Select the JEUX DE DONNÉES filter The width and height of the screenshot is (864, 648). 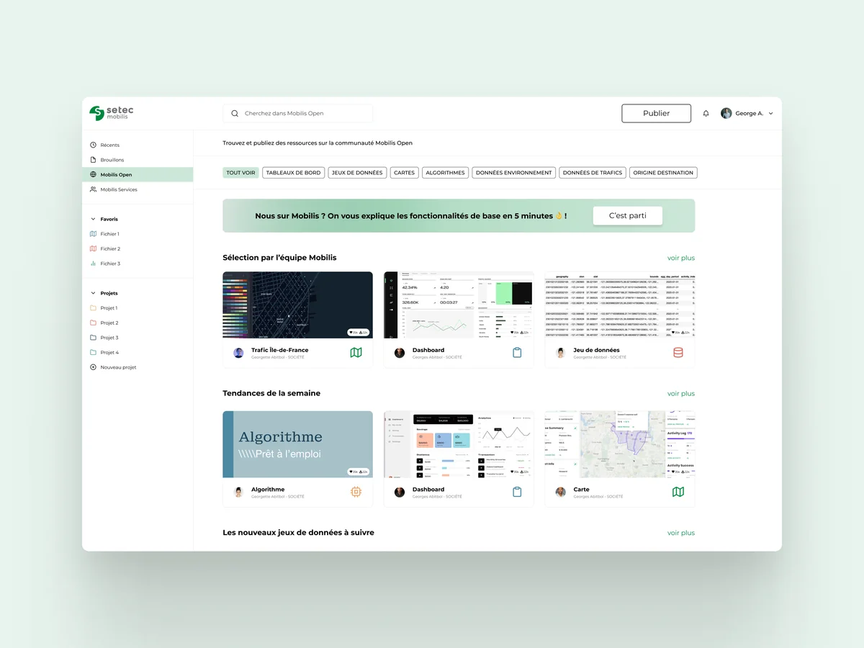click(x=357, y=173)
